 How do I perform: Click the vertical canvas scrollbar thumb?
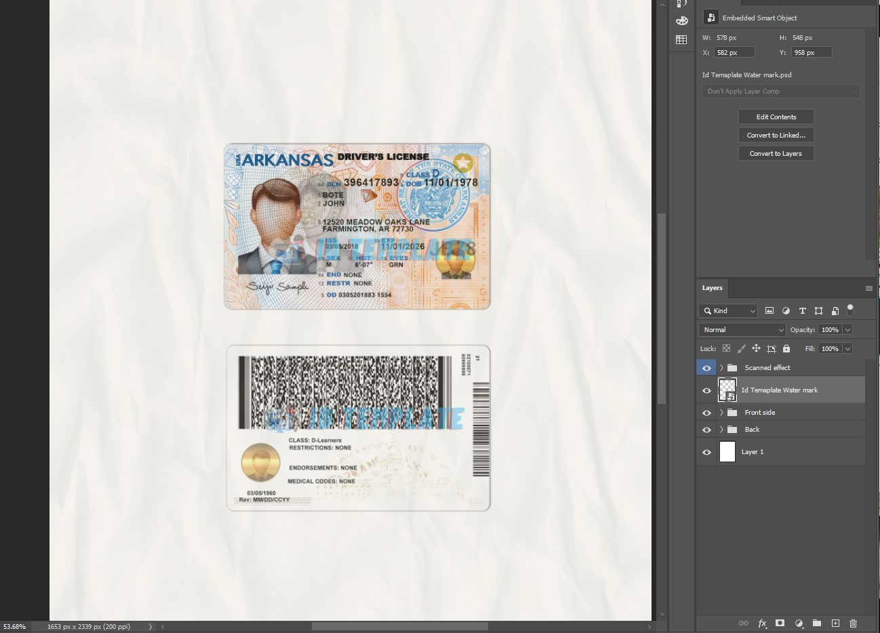662,308
